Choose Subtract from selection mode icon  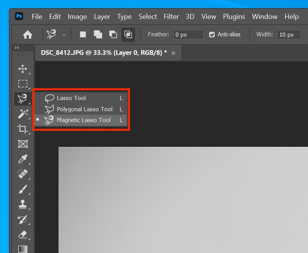point(113,34)
